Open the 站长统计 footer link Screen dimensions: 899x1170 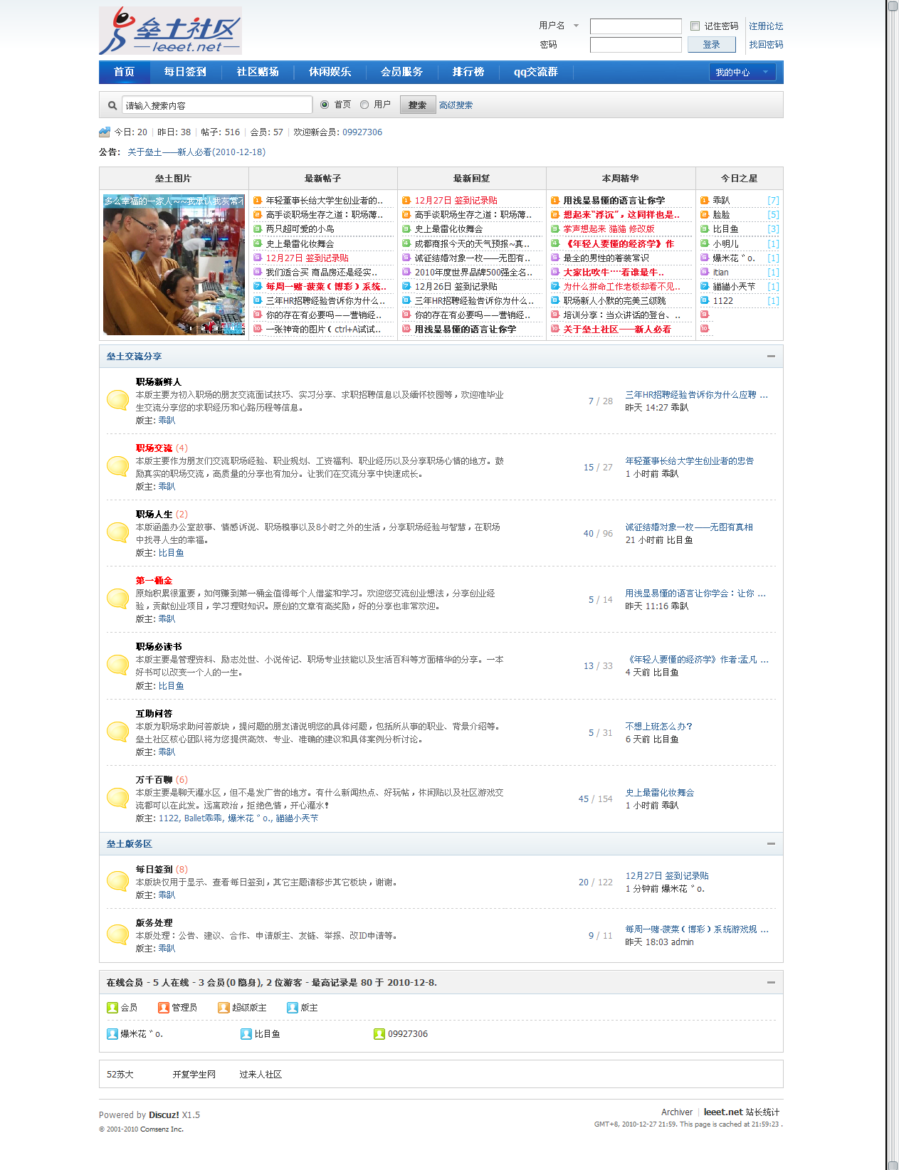point(763,1112)
